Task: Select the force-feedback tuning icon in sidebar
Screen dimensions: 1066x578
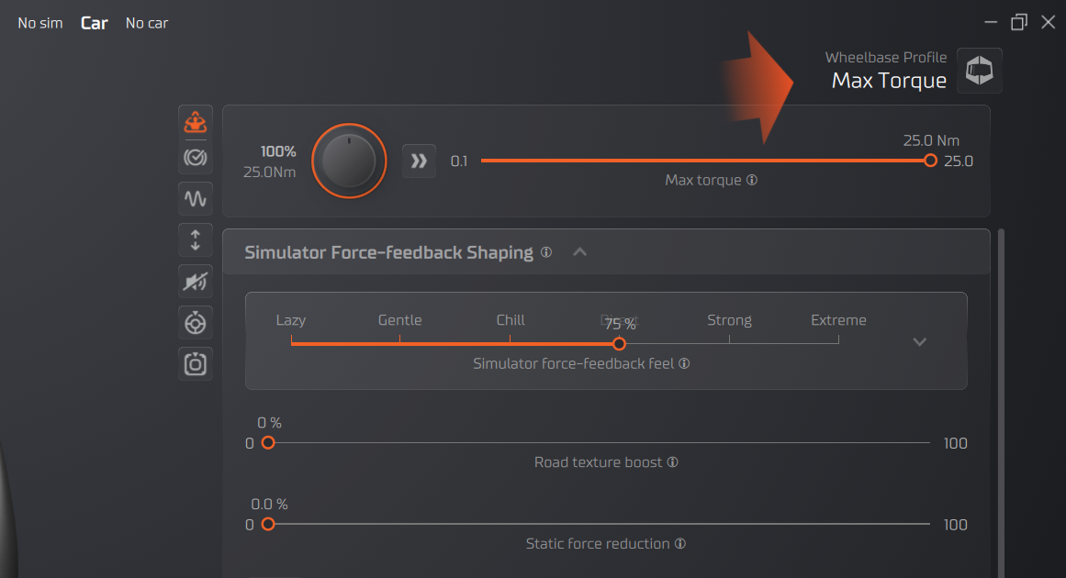Action: pos(196,120)
